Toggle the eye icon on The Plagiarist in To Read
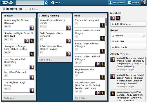147x103 pixels. point(6,89)
